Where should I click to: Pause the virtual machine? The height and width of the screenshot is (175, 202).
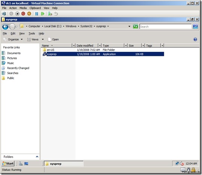click(x=37, y=14)
